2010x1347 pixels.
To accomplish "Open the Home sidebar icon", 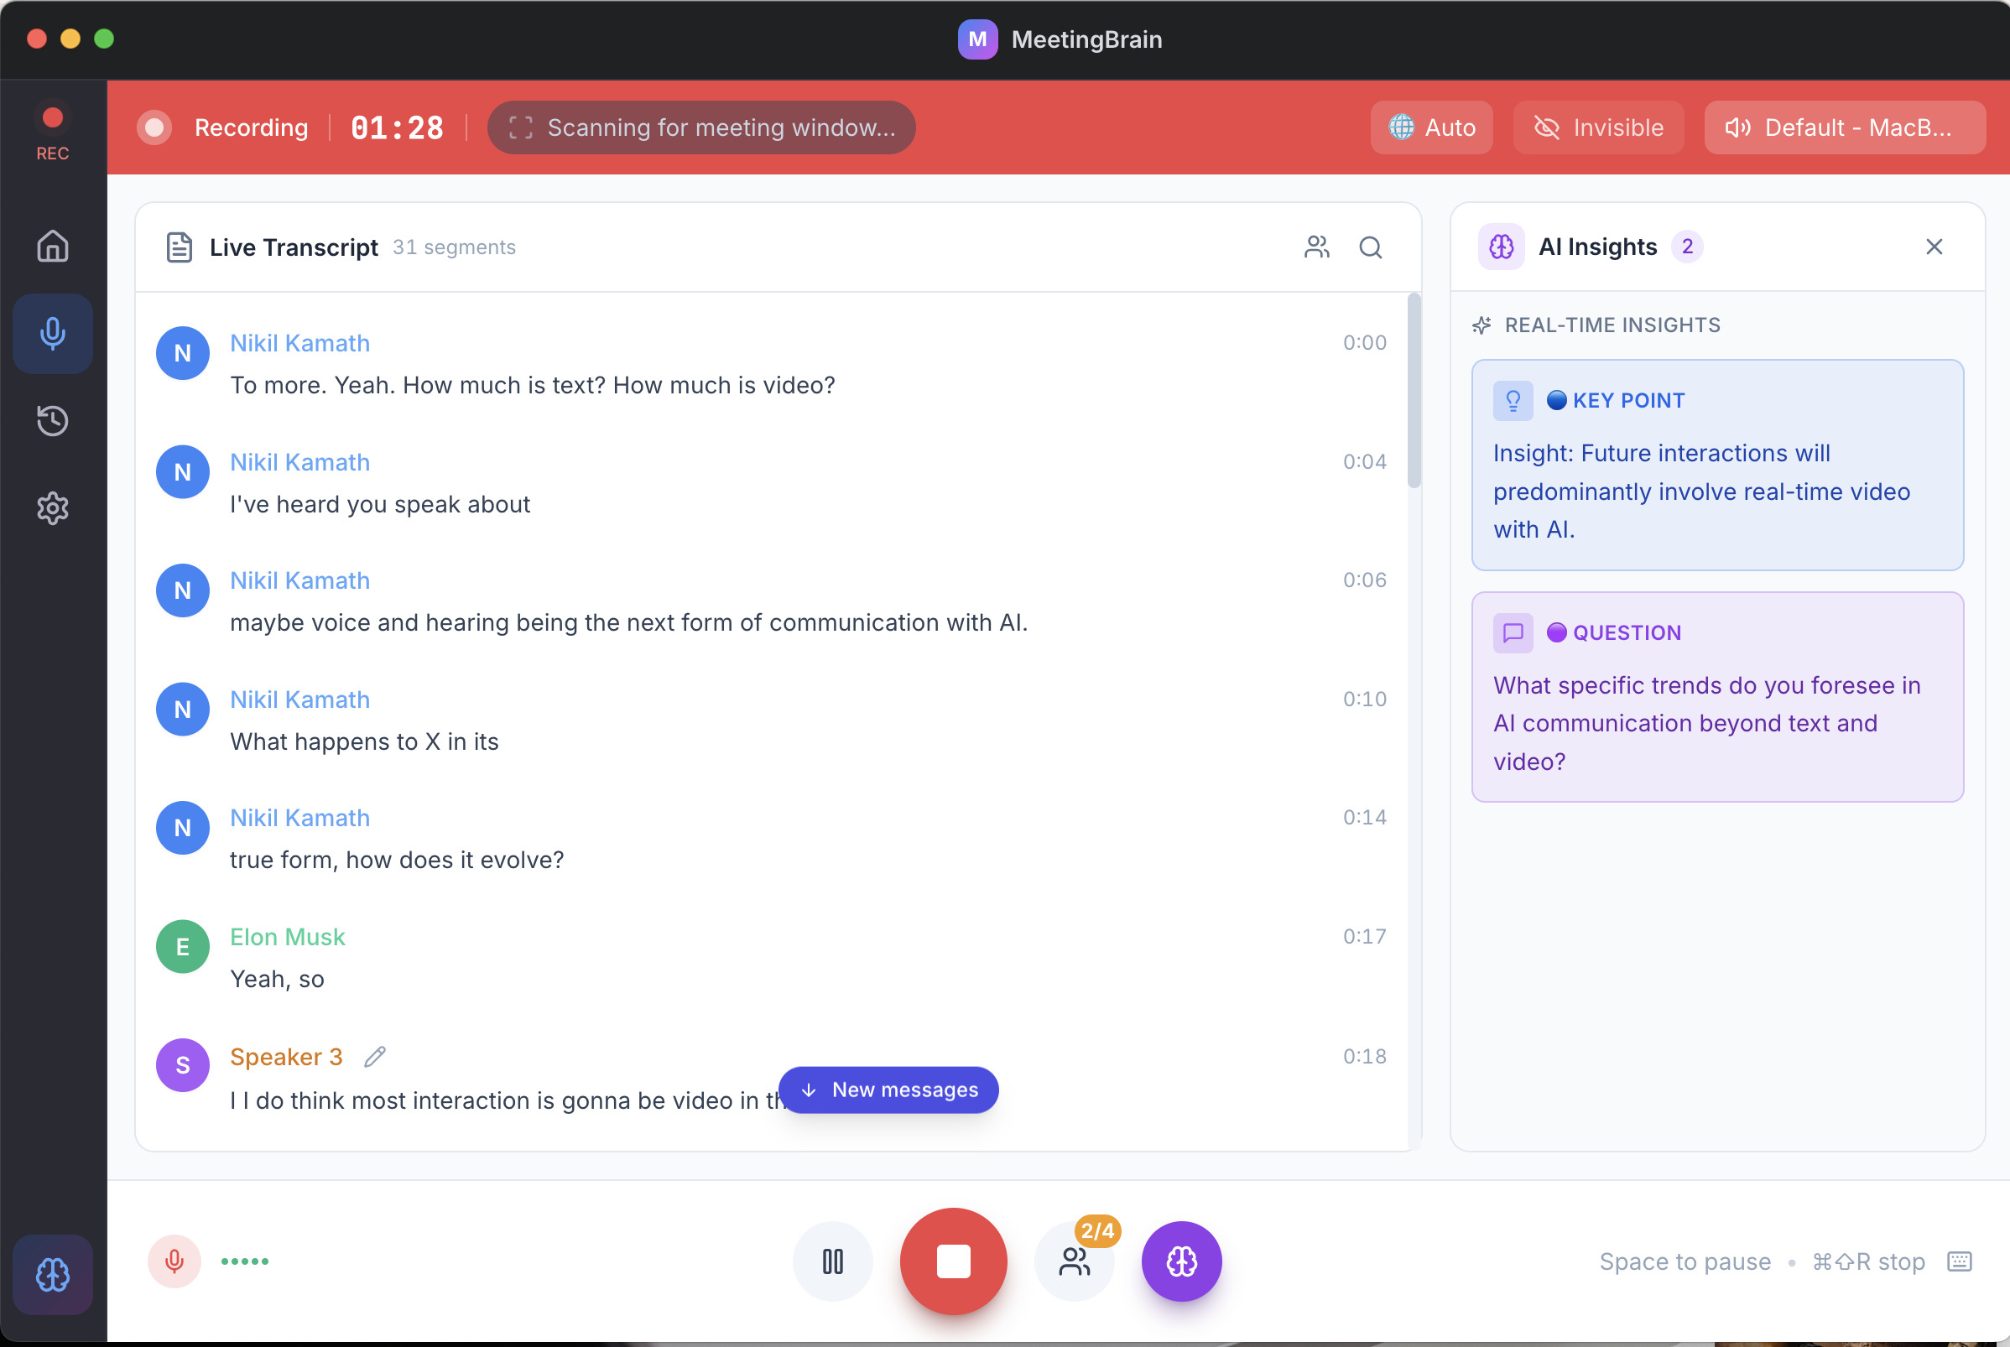I will [x=52, y=247].
